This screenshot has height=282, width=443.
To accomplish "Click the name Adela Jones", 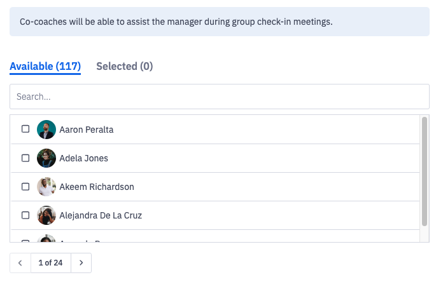I will 83,158.
